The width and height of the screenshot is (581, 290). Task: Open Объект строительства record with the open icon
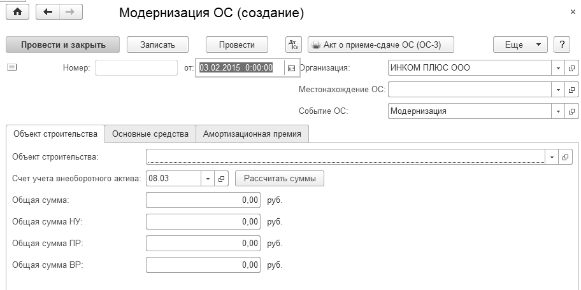[x=565, y=157]
